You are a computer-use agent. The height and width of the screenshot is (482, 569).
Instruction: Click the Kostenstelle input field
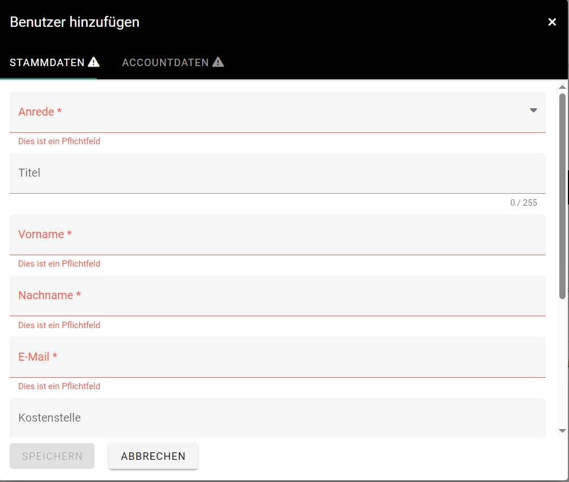[277, 418]
